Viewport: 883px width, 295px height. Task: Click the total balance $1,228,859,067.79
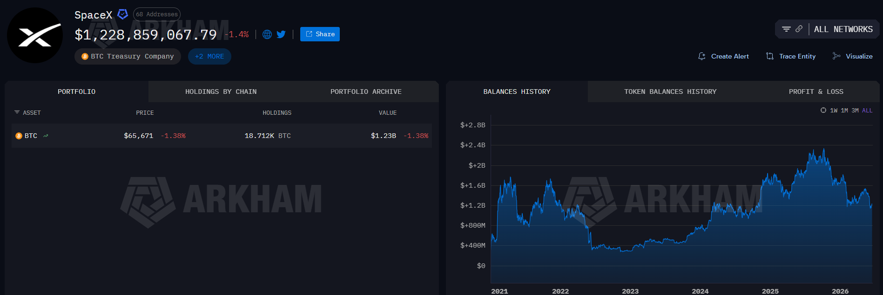(146, 35)
